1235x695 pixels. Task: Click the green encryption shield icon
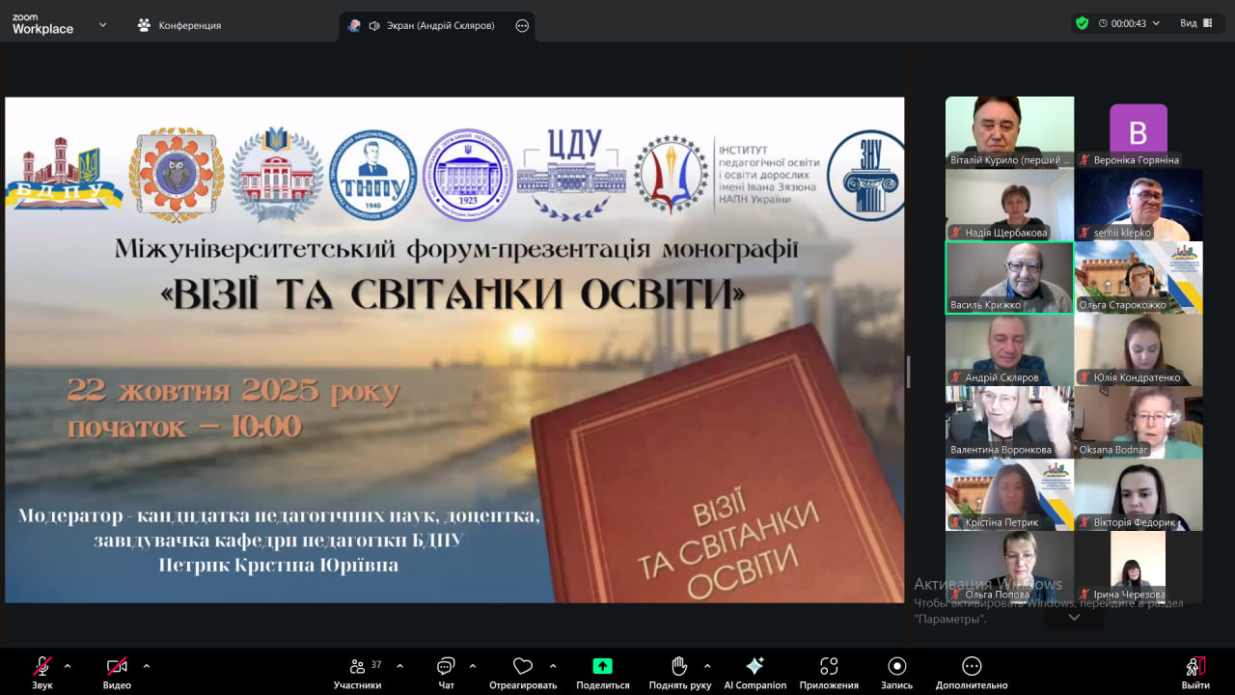(x=1082, y=23)
